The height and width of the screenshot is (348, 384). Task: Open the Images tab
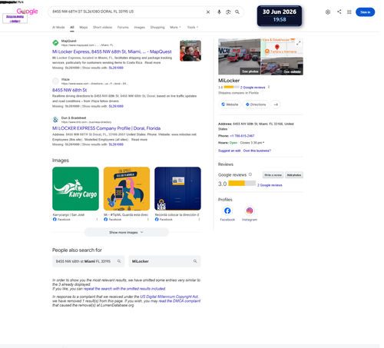(140, 27)
